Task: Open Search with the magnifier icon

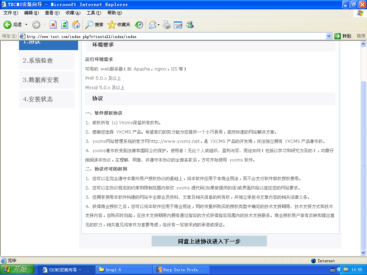Action: [89, 25]
